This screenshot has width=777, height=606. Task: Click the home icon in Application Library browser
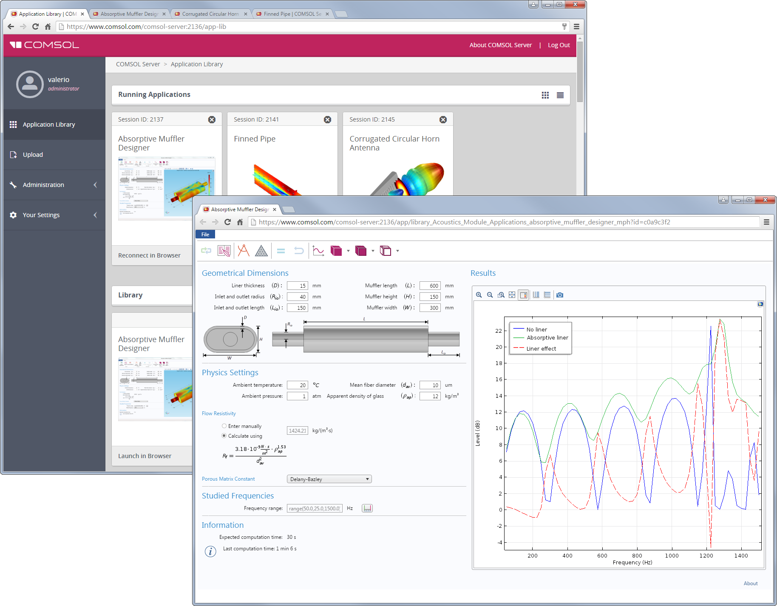48,26
